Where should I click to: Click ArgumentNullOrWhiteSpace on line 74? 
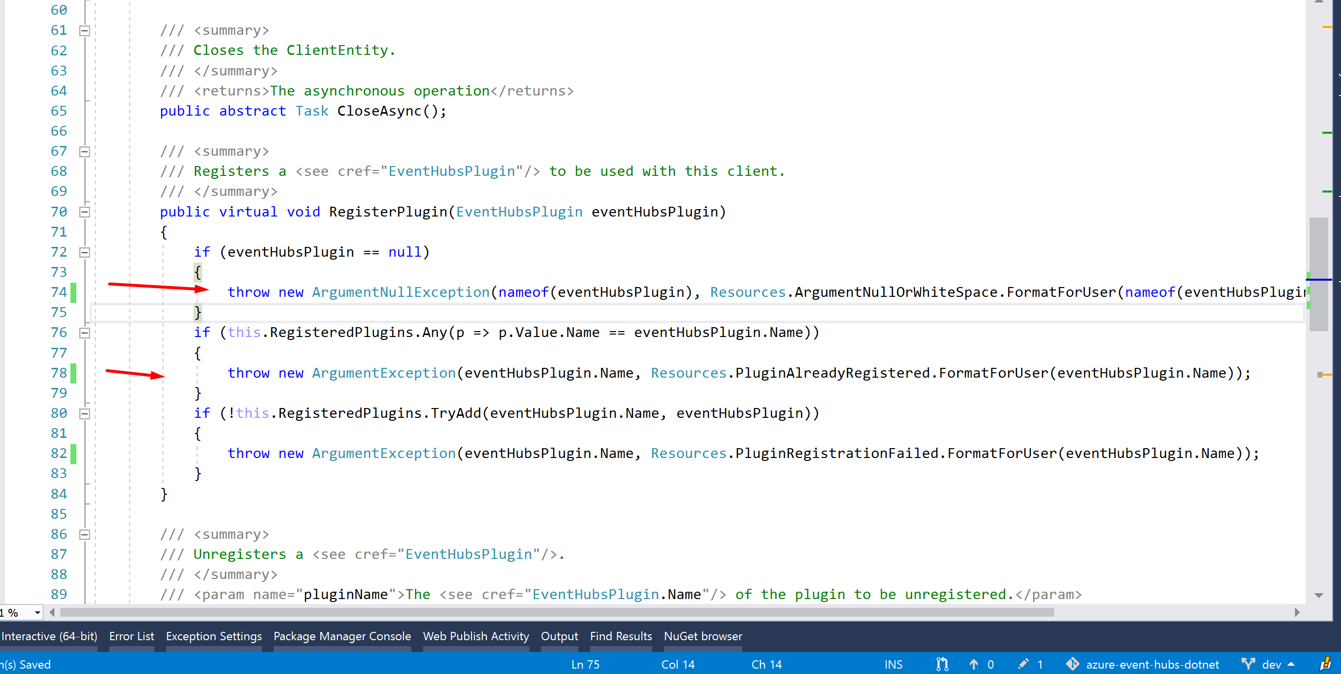tap(896, 292)
